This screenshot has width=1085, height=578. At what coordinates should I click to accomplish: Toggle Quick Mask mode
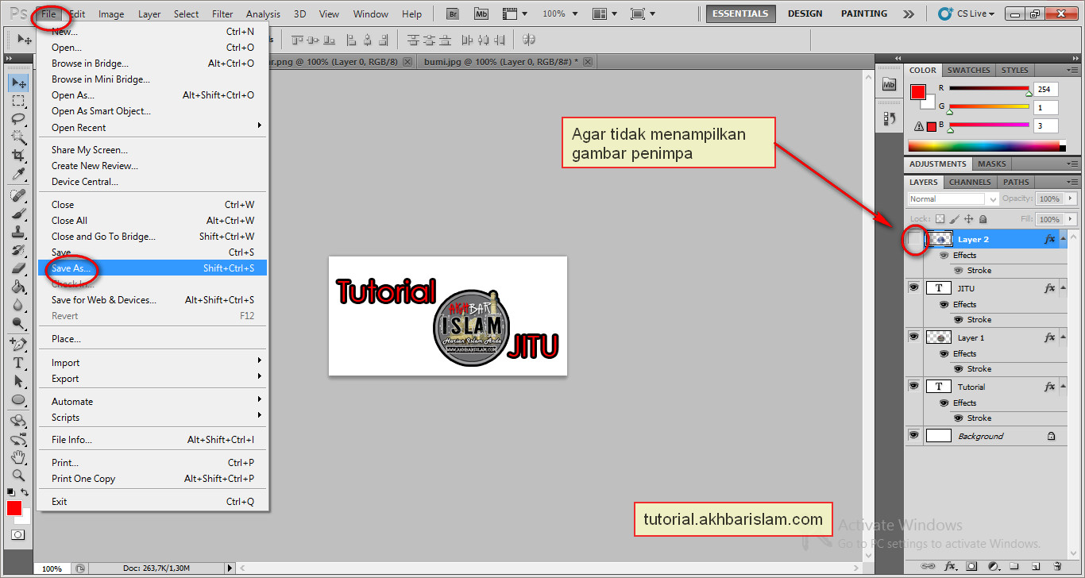18,535
